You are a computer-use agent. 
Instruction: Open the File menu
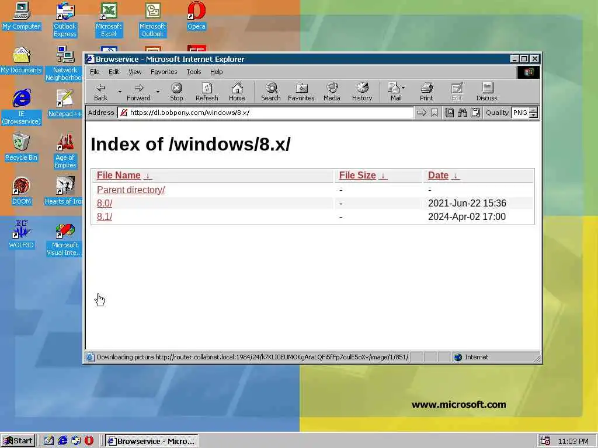(x=95, y=72)
